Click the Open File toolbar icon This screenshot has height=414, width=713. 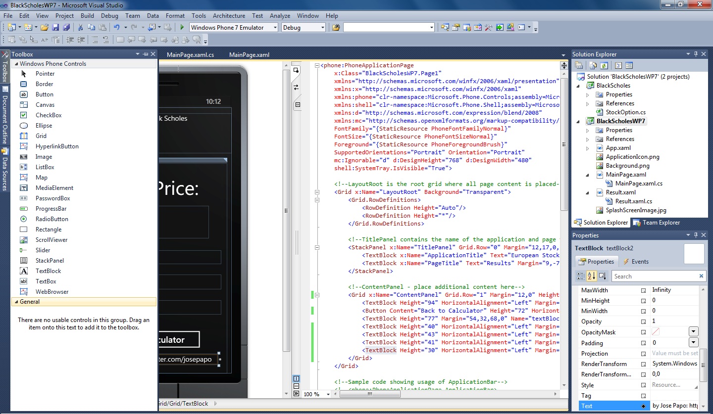[x=45, y=28]
